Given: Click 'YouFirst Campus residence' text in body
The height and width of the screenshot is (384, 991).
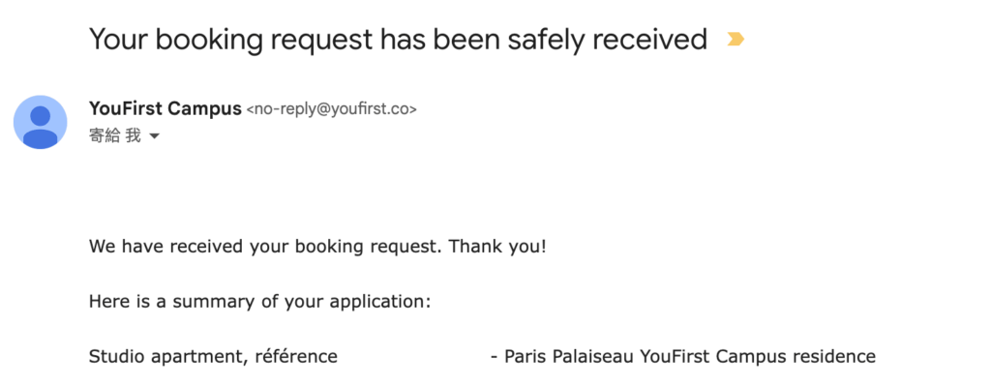Looking at the screenshot, I should coord(758,356).
